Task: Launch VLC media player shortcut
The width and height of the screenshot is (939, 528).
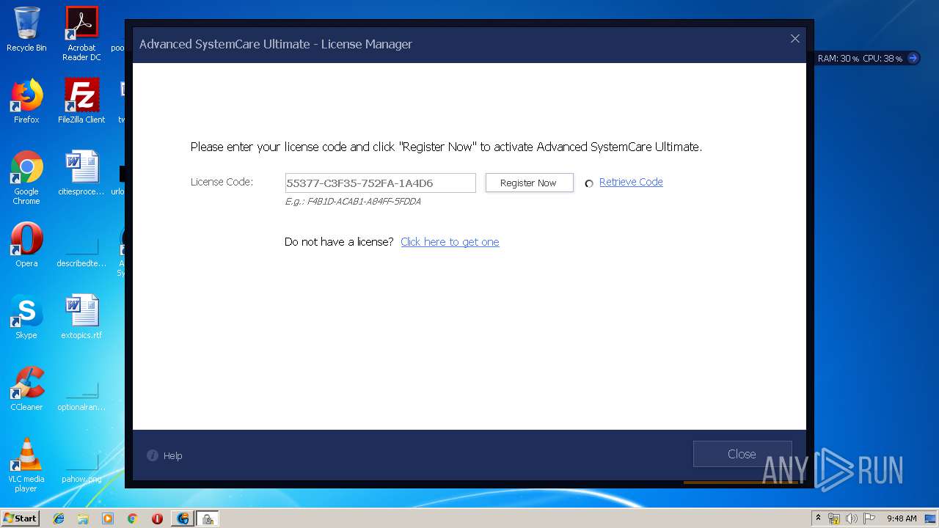Action: (26, 465)
